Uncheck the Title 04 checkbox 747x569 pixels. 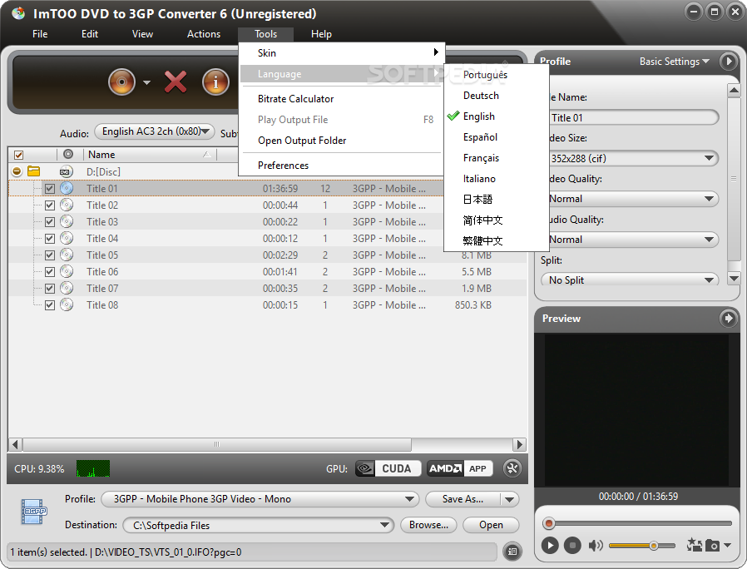pyautogui.click(x=50, y=239)
